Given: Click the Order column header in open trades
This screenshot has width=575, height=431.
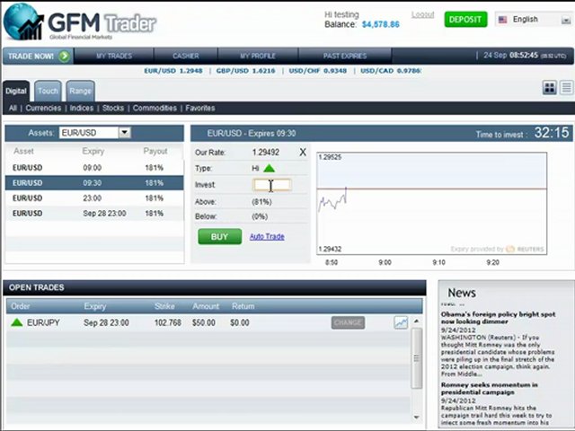Looking at the screenshot, I should click(21, 306).
